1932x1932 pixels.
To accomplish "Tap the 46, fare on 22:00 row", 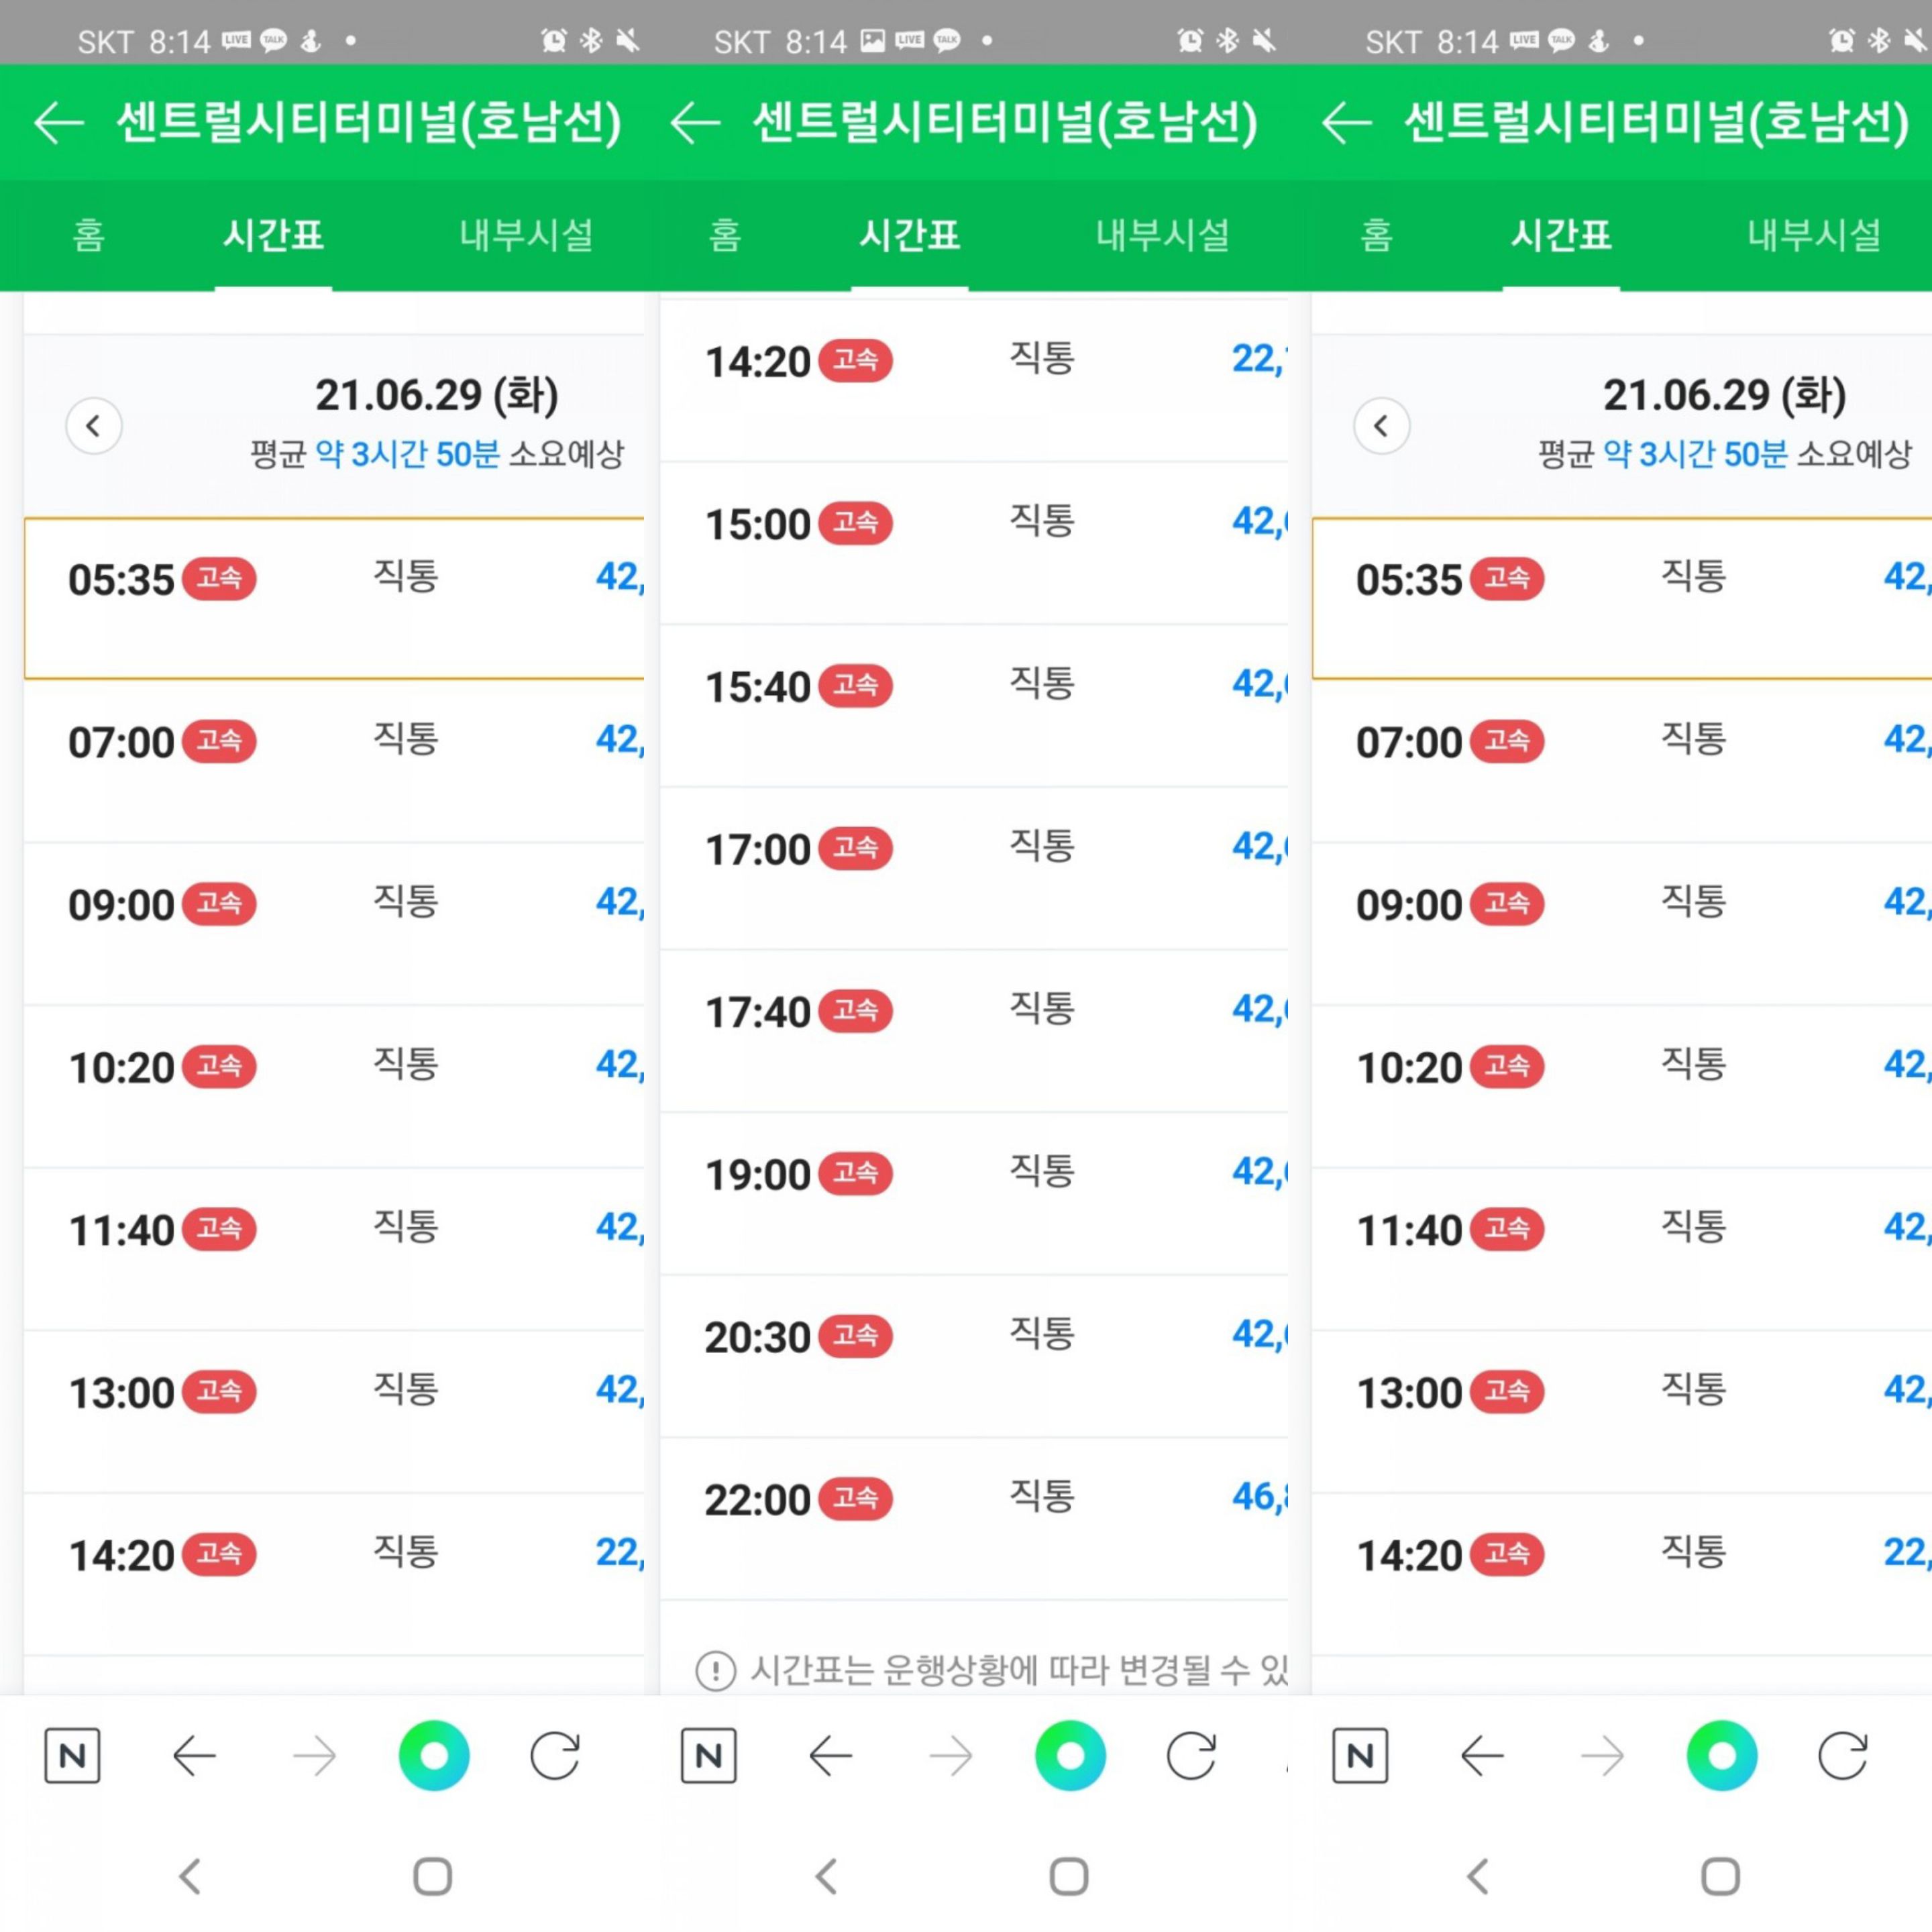I will pyautogui.click(x=1260, y=1497).
